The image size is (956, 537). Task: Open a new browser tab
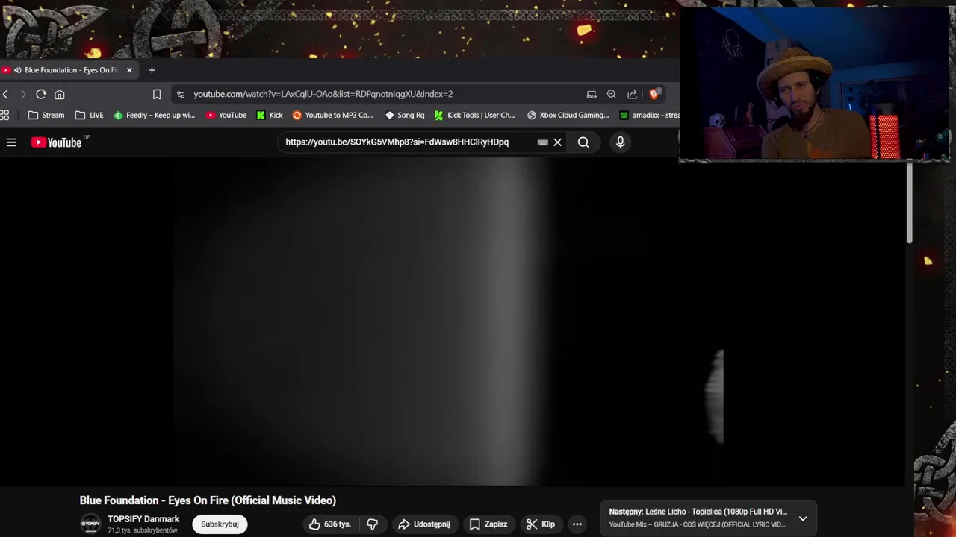(152, 70)
